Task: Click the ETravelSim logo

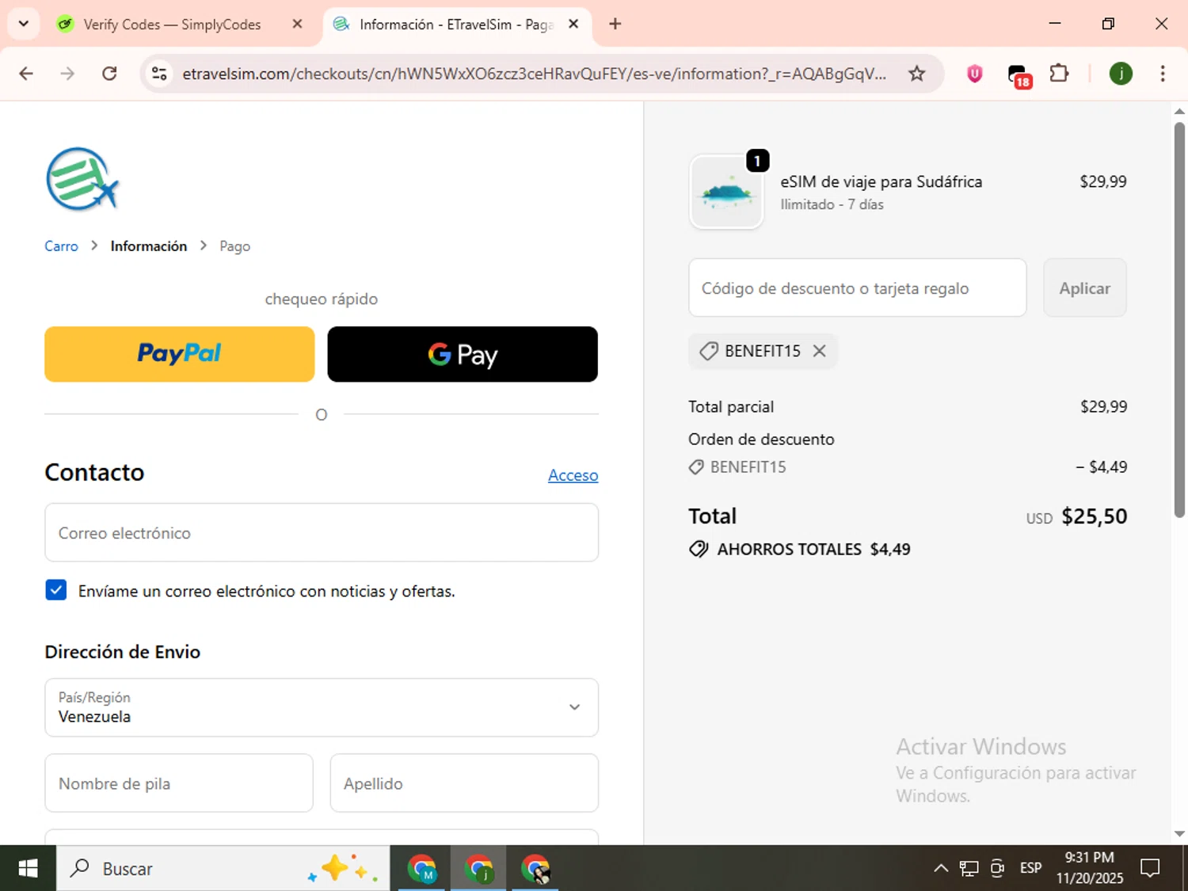Action: pyautogui.click(x=82, y=179)
